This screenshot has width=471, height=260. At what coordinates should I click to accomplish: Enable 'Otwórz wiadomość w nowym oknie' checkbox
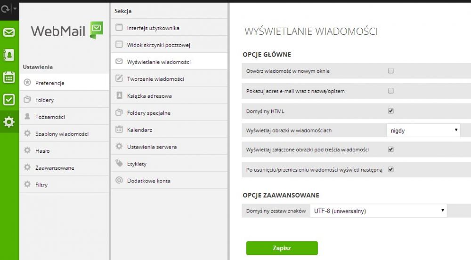(x=391, y=71)
